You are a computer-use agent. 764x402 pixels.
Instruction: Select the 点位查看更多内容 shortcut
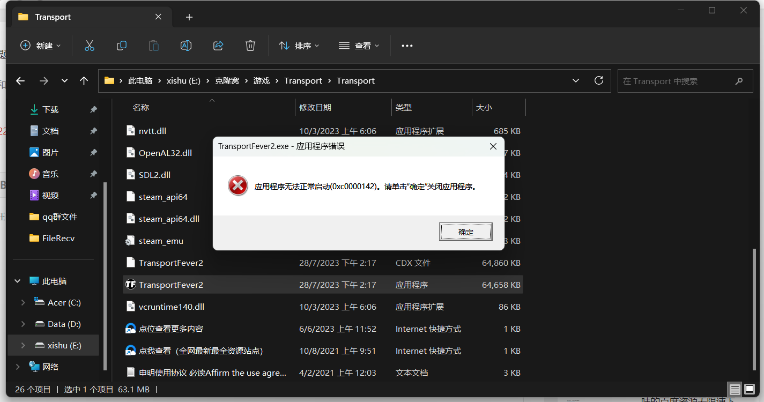click(323, 329)
